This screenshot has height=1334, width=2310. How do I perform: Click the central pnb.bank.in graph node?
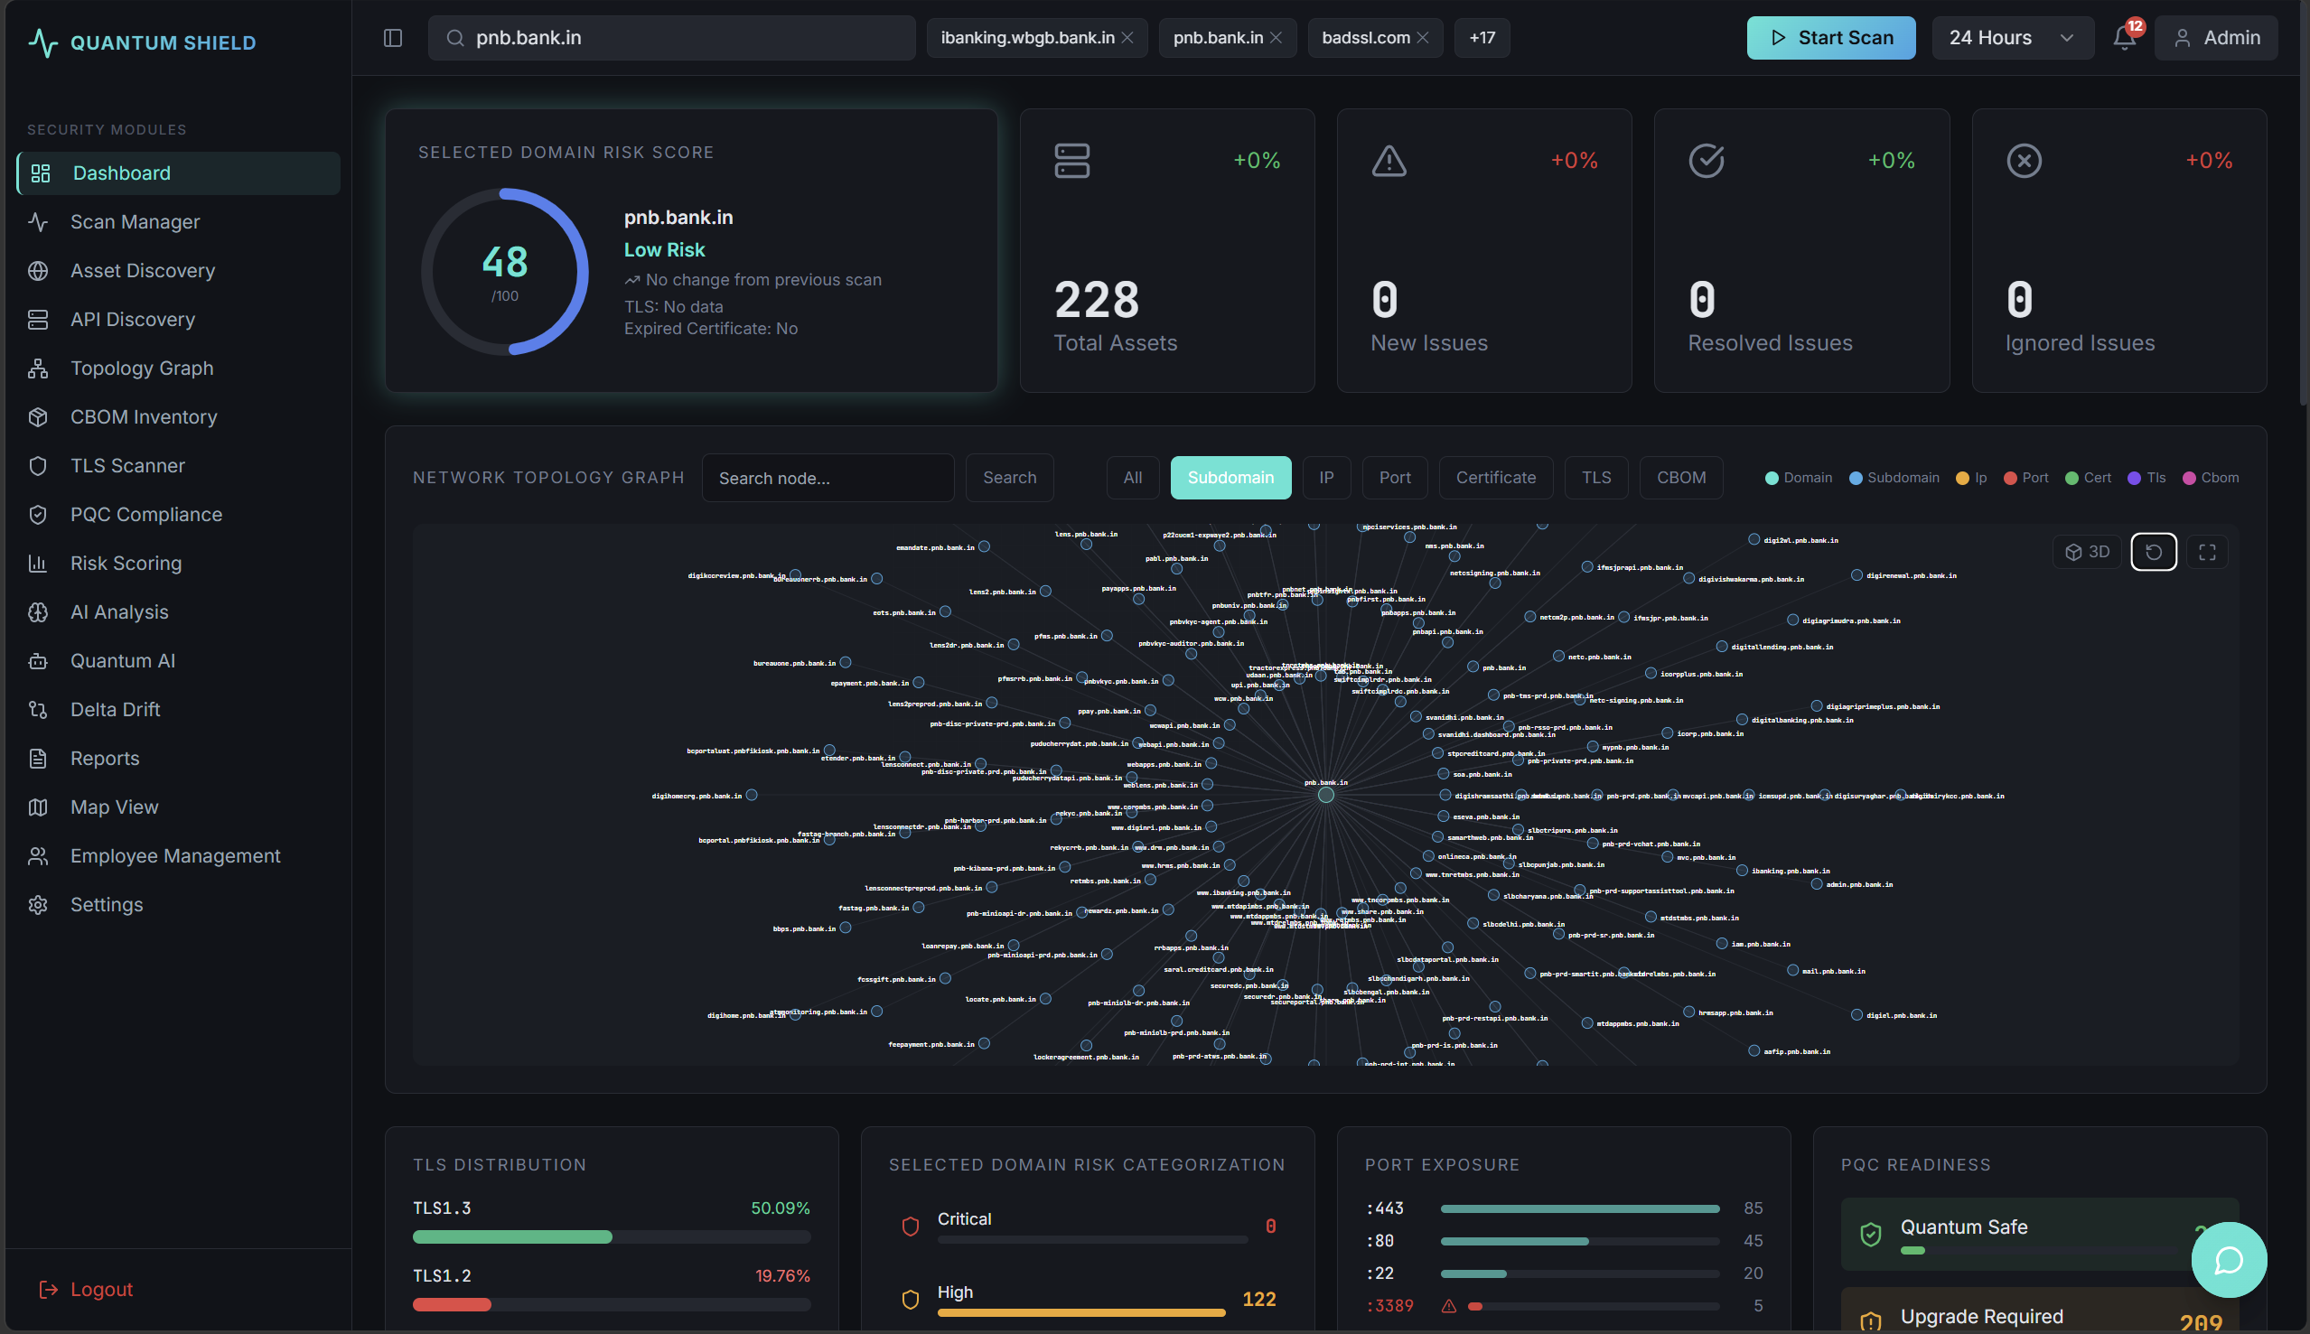tap(1325, 795)
